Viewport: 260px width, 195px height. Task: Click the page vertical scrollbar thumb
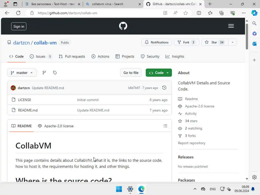click(247, 37)
